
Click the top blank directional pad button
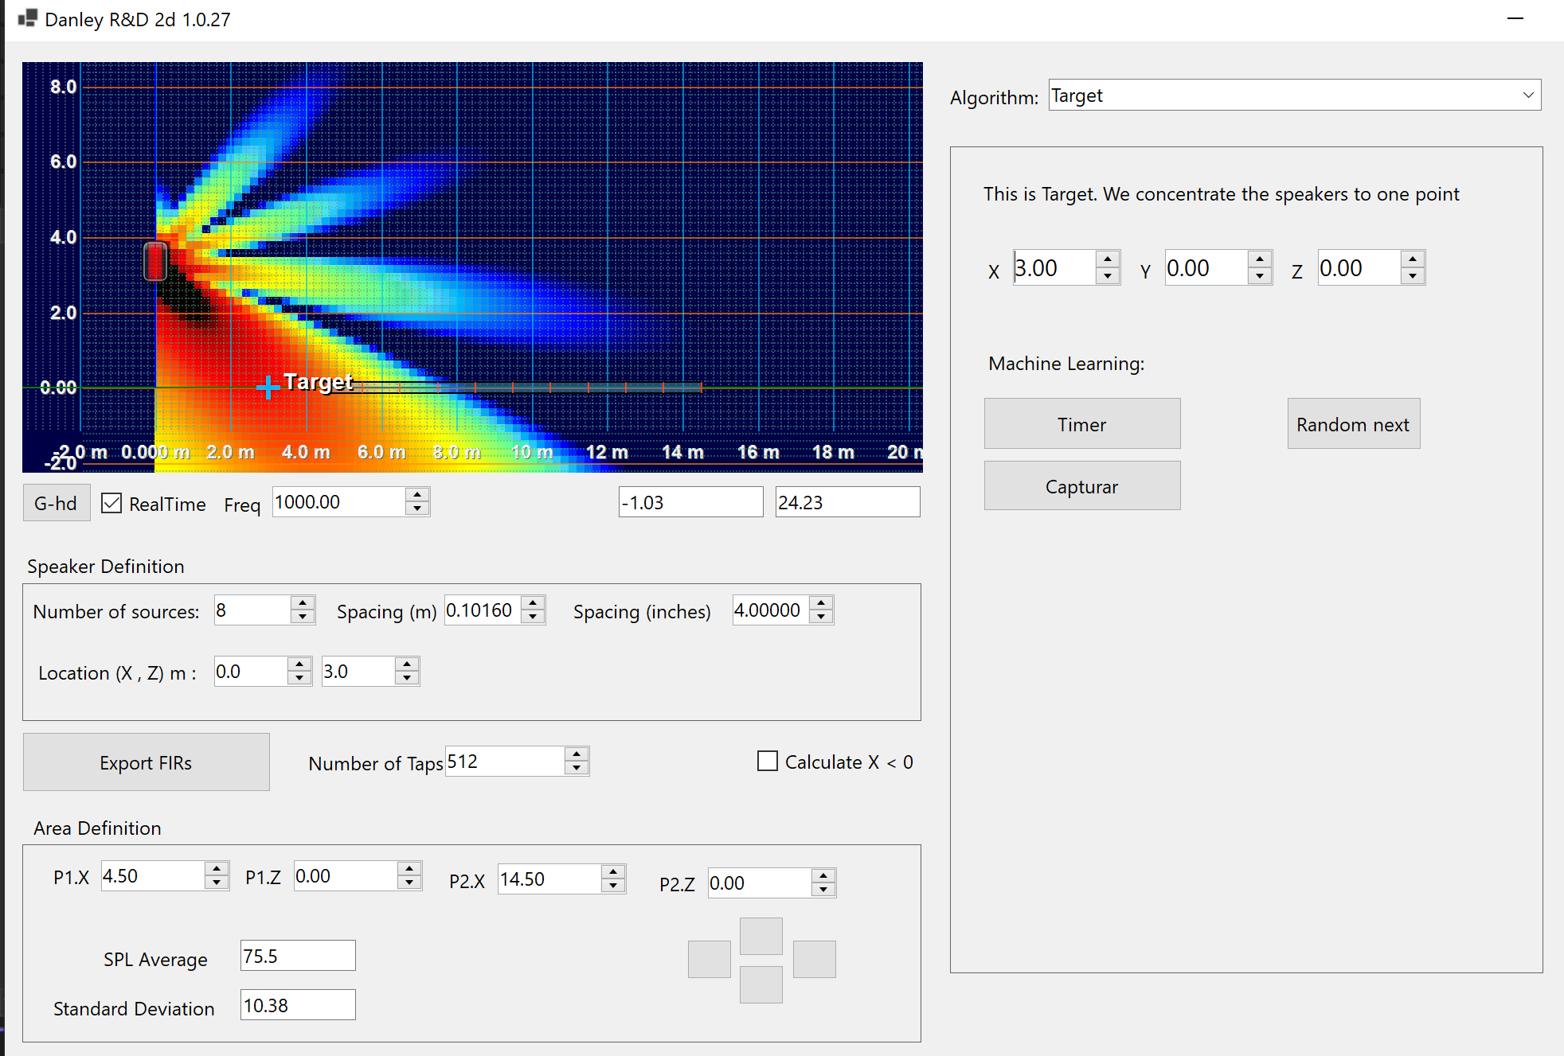click(760, 936)
